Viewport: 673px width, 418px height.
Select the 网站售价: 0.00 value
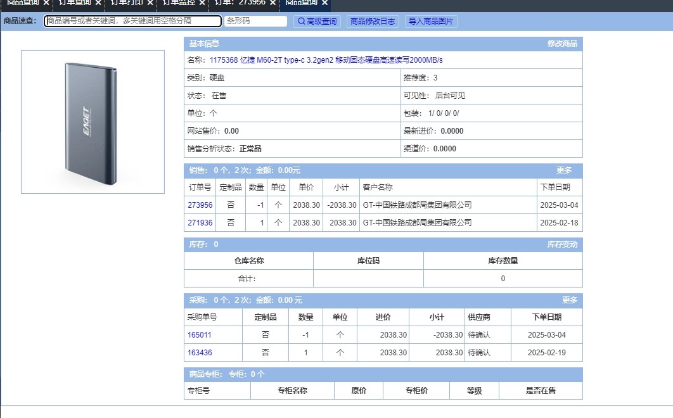pos(231,131)
